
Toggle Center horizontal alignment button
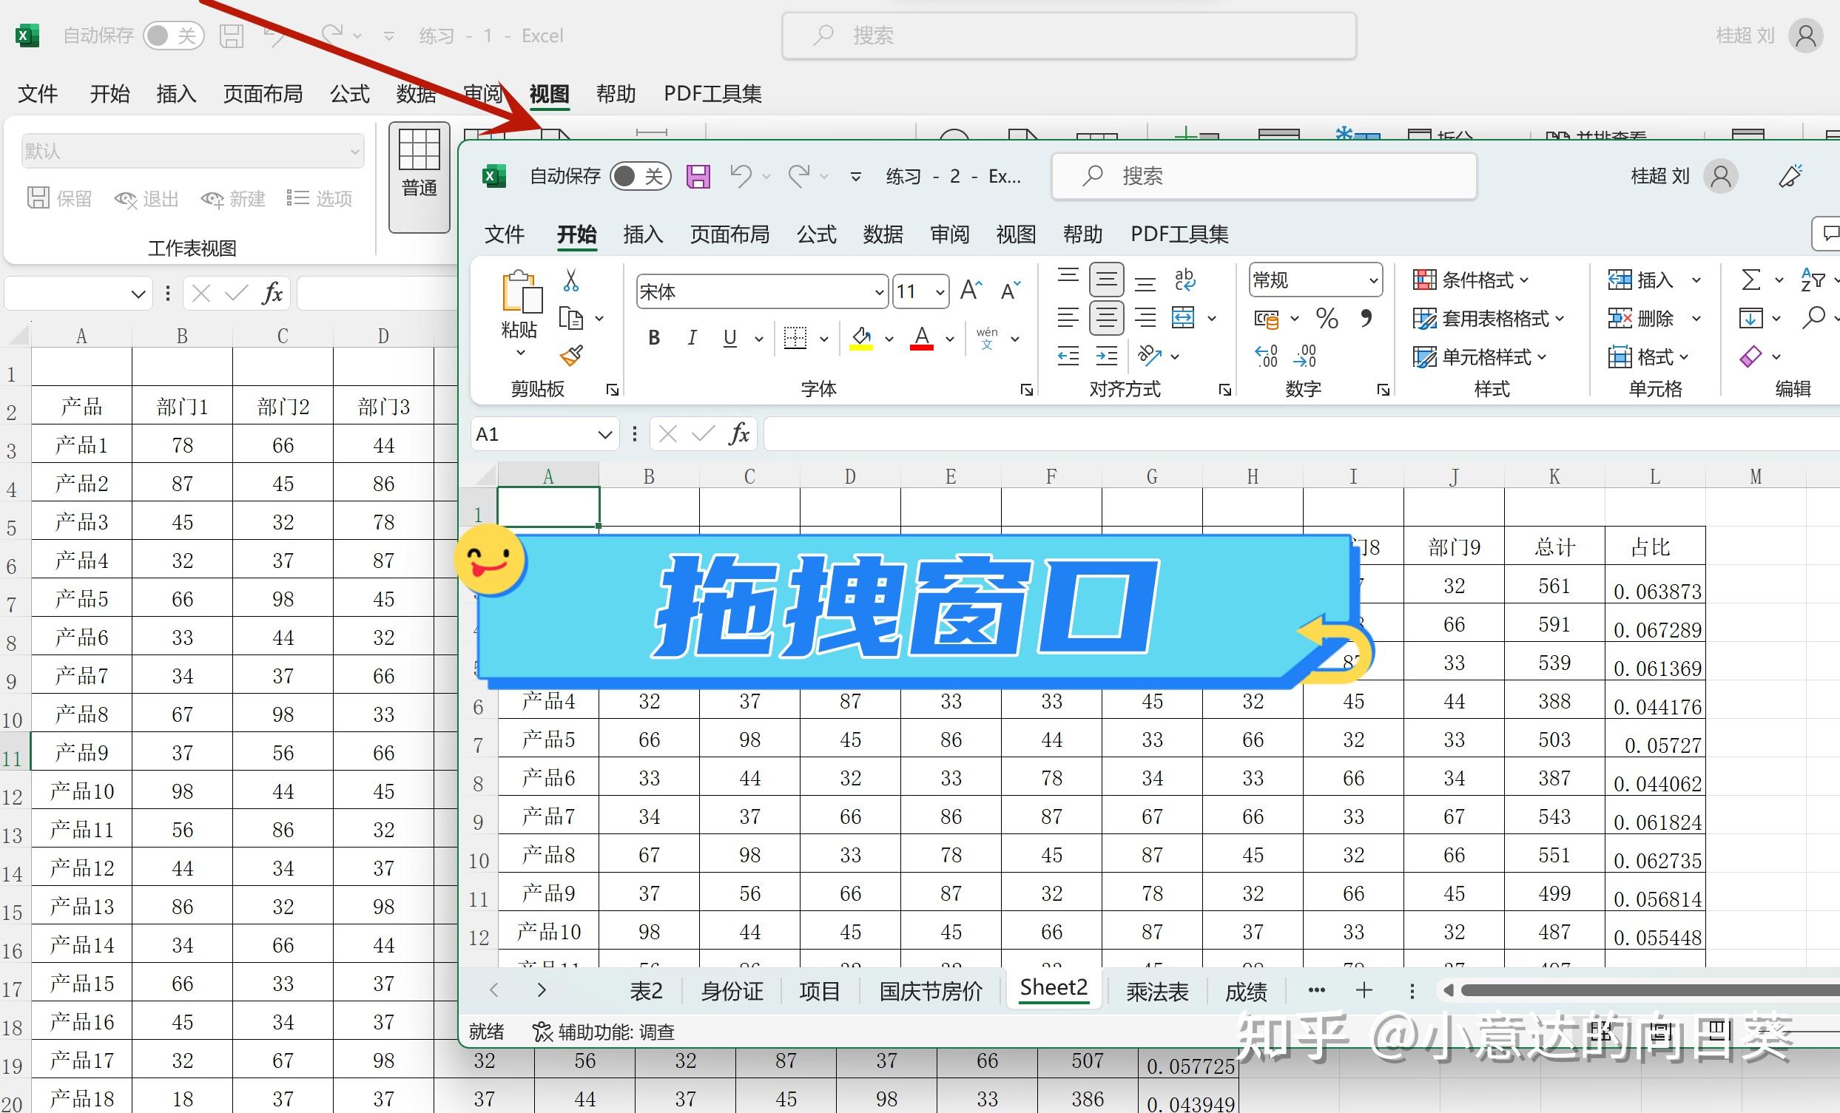(x=1107, y=318)
